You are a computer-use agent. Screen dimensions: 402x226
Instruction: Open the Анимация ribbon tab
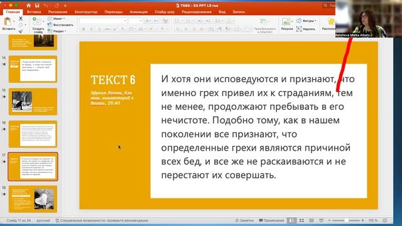[x=138, y=12]
